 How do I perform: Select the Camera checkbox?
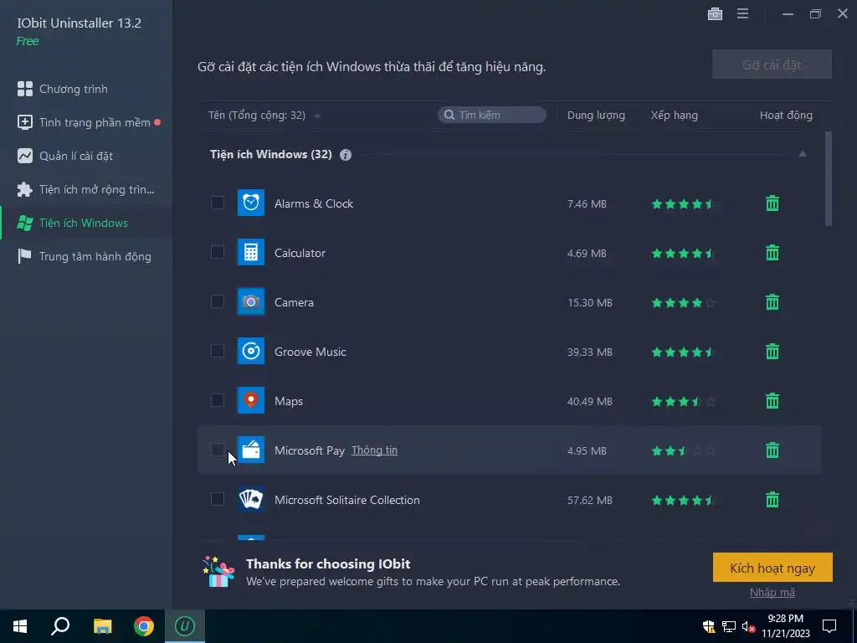pos(218,301)
